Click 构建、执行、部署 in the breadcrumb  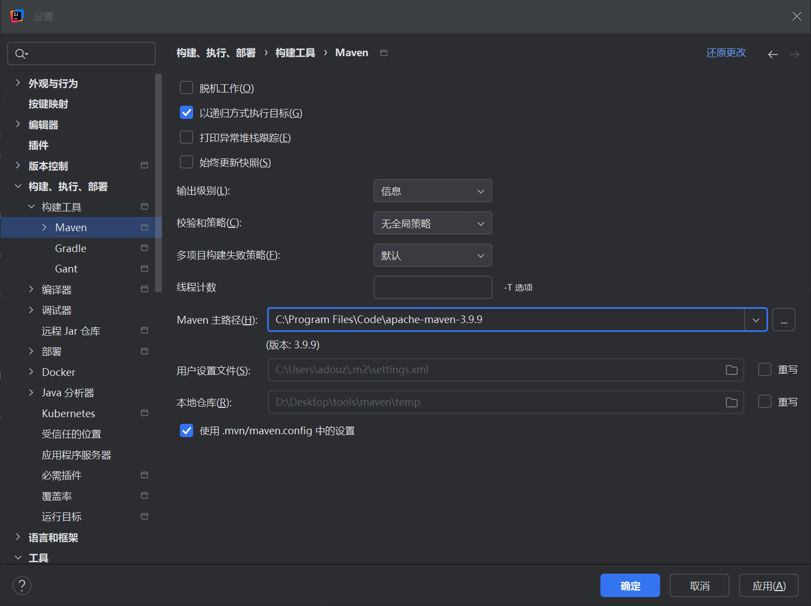click(x=216, y=53)
